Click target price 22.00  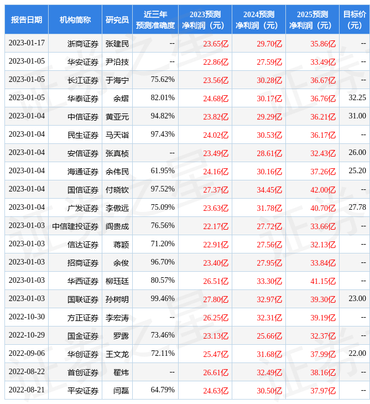pos(357,353)
